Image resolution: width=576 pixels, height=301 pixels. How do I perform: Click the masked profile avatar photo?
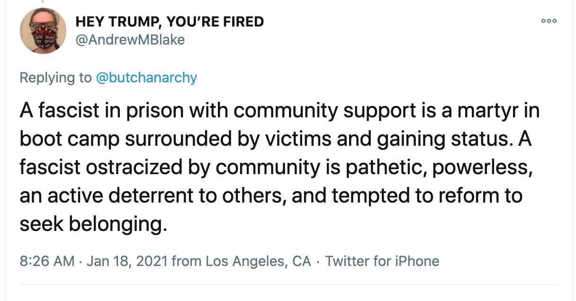43,31
